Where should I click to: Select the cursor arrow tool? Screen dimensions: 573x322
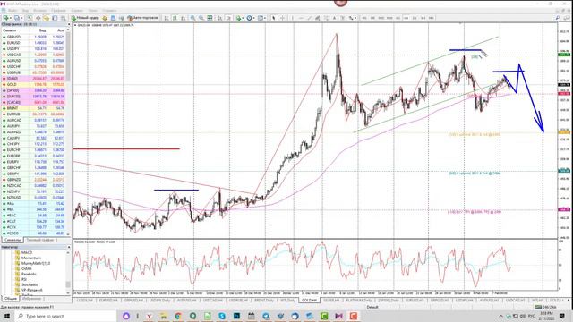[274, 18]
